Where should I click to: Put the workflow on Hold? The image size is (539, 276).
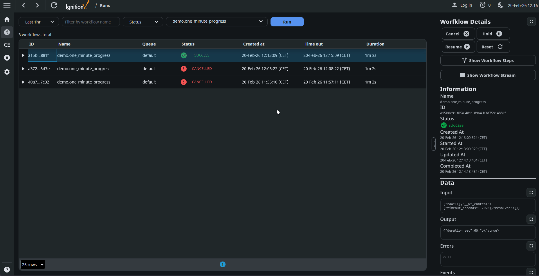click(x=493, y=34)
